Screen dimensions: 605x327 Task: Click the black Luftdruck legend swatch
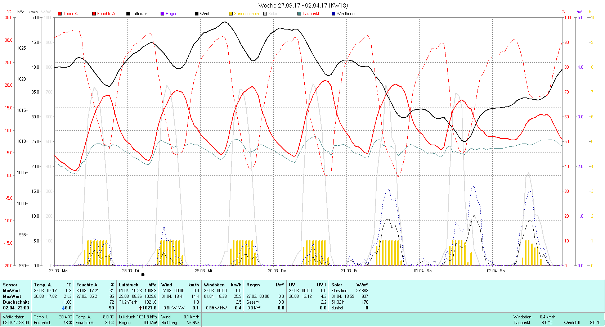pos(128,14)
